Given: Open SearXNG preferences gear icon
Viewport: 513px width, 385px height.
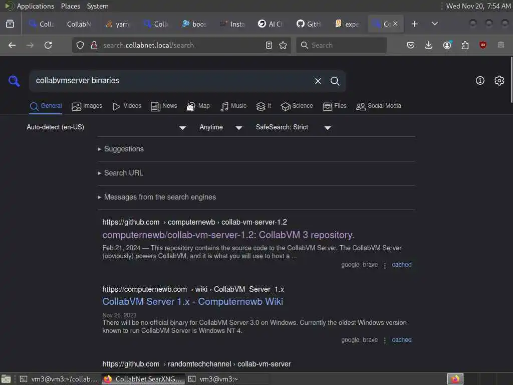Looking at the screenshot, I should [x=499, y=81].
